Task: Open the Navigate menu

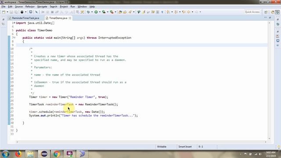Action: (x=42, y=7)
